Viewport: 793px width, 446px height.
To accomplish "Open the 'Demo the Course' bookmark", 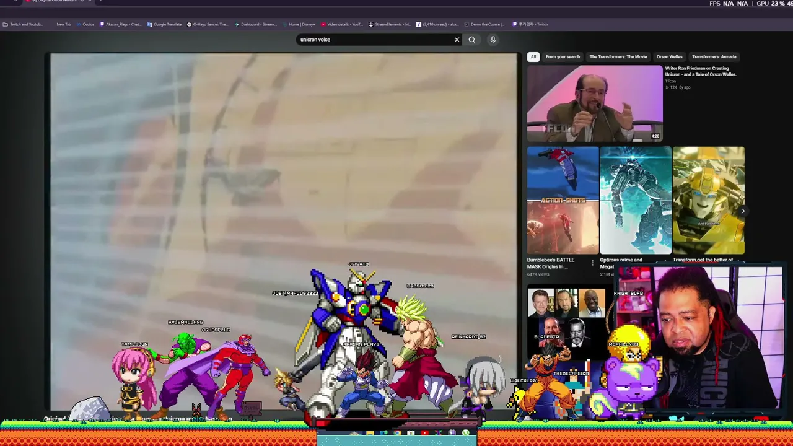I will [485, 24].
